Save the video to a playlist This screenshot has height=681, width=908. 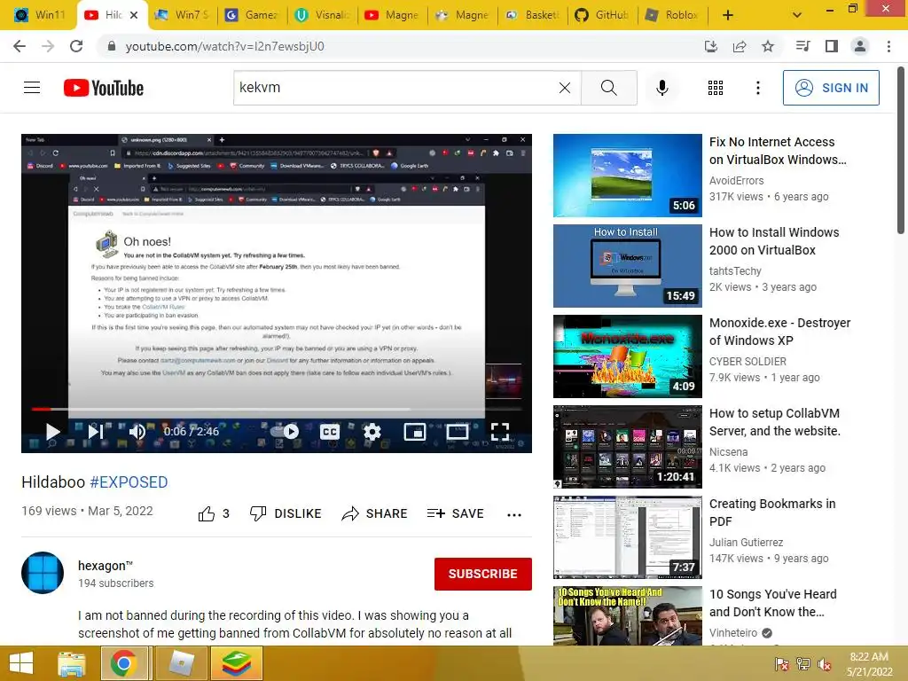coord(456,513)
